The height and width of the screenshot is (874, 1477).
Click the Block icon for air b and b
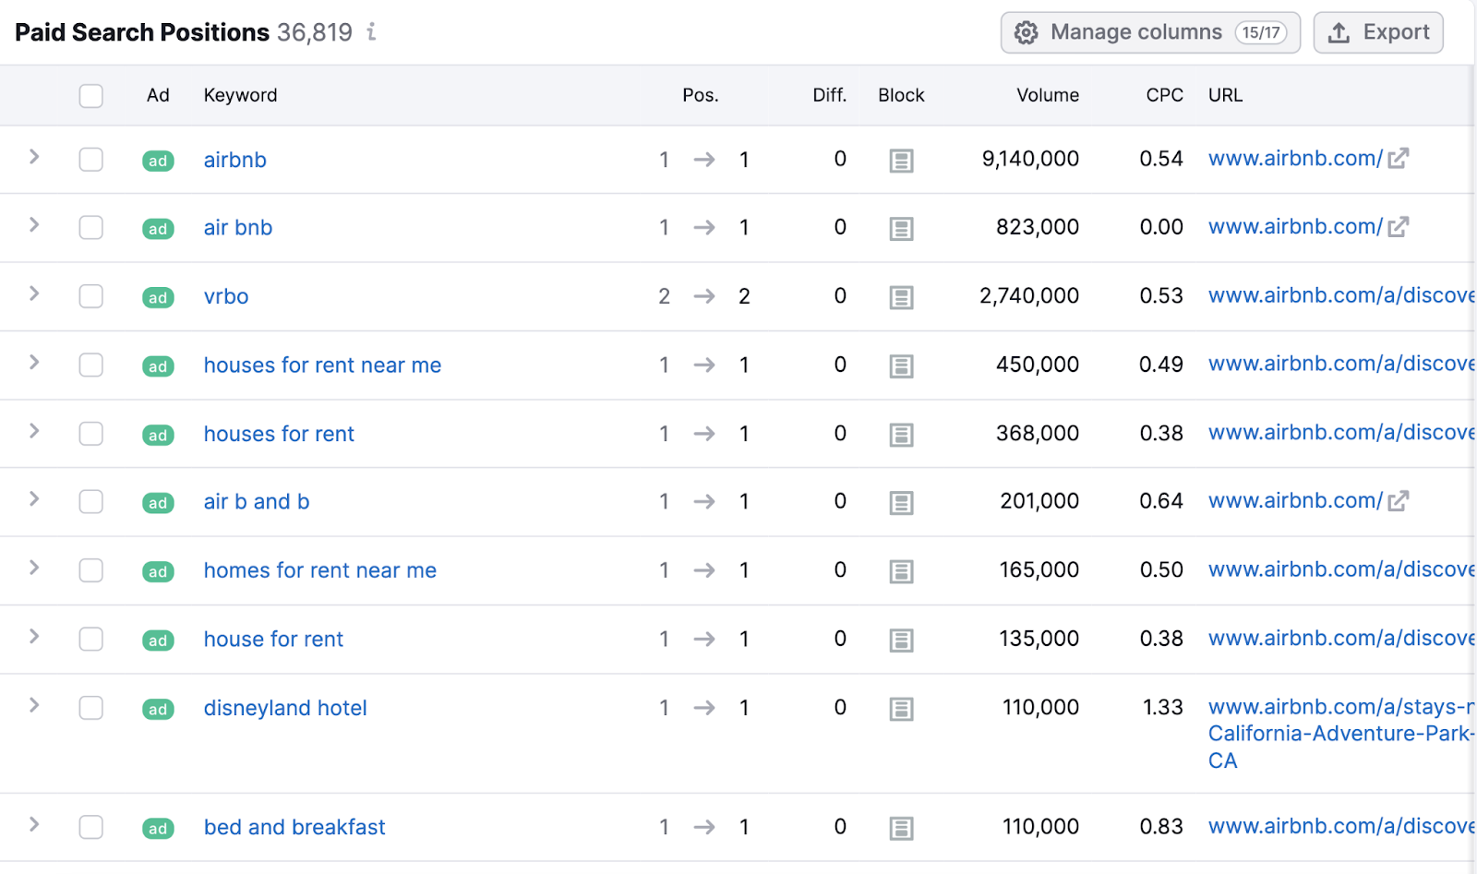click(902, 503)
